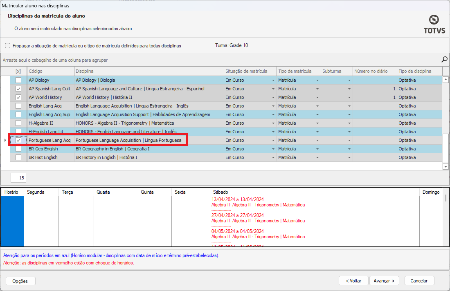450x291 pixels.
Task: Enable the Propagar a situação de matrícula checkbox
Action: (x=8, y=46)
